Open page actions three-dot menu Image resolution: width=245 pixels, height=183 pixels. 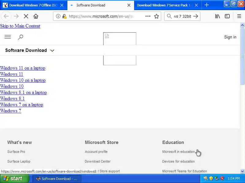148,16
